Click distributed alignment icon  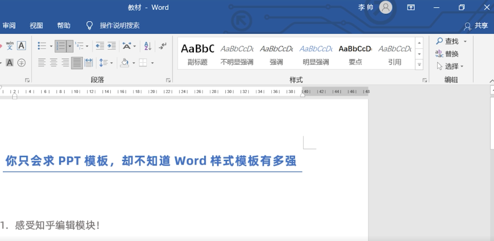coord(89,63)
